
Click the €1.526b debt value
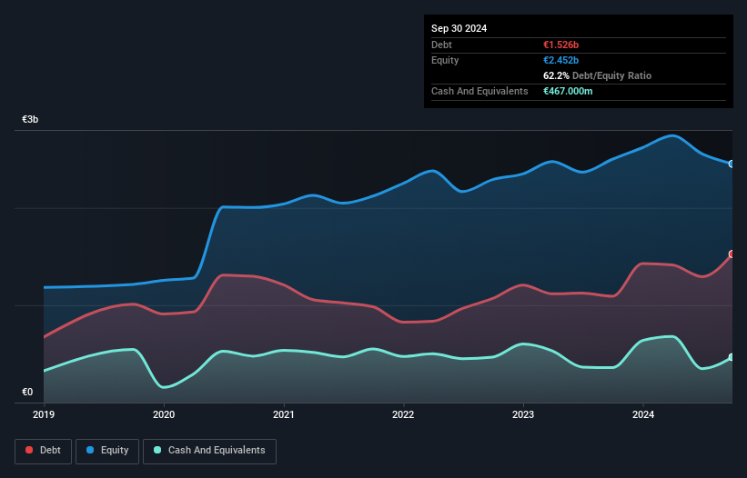tap(560, 45)
